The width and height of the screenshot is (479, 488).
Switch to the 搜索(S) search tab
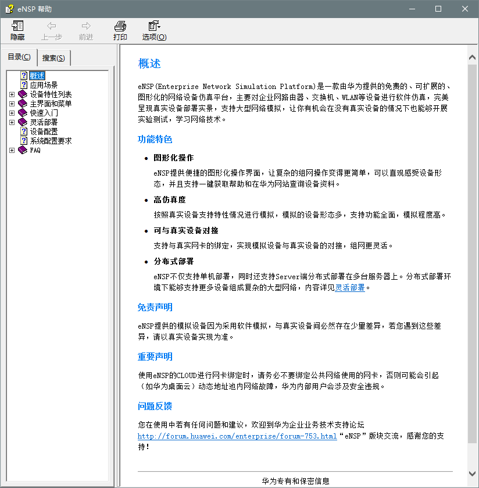tap(53, 58)
